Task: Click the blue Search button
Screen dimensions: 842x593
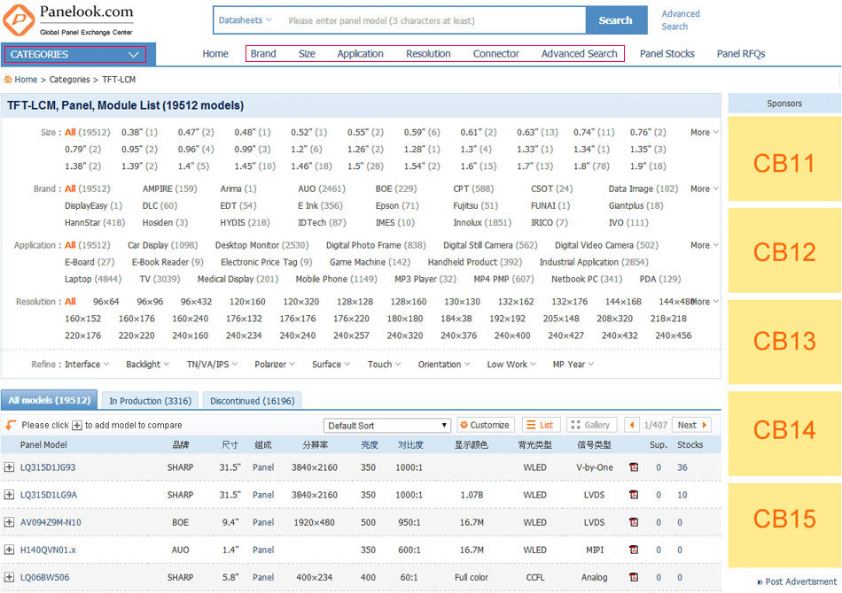Action: point(615,20)
